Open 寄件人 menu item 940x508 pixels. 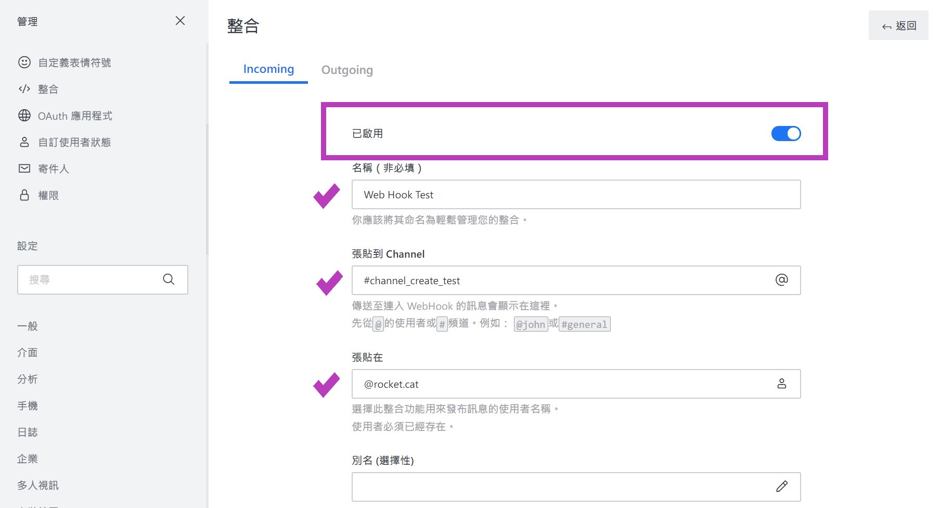pos(54,169)
